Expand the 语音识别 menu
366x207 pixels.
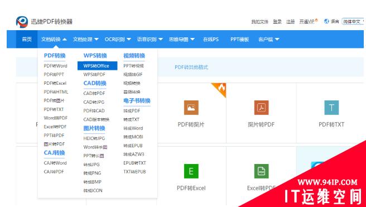click(x=150, y=39)
